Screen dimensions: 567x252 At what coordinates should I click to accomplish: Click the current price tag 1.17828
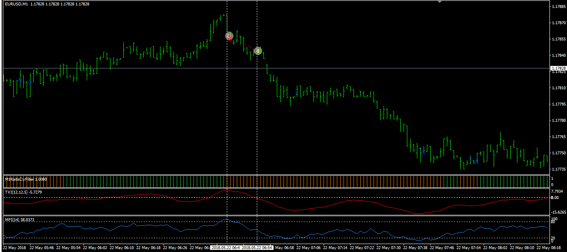[558, 68]
